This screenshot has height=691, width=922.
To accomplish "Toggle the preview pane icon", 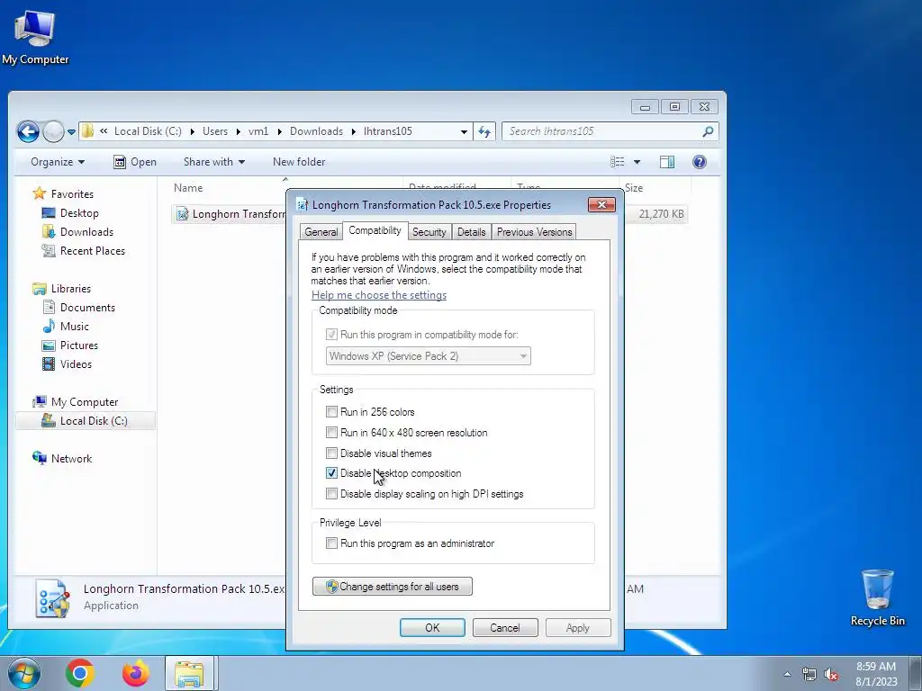I will [667, 162].
